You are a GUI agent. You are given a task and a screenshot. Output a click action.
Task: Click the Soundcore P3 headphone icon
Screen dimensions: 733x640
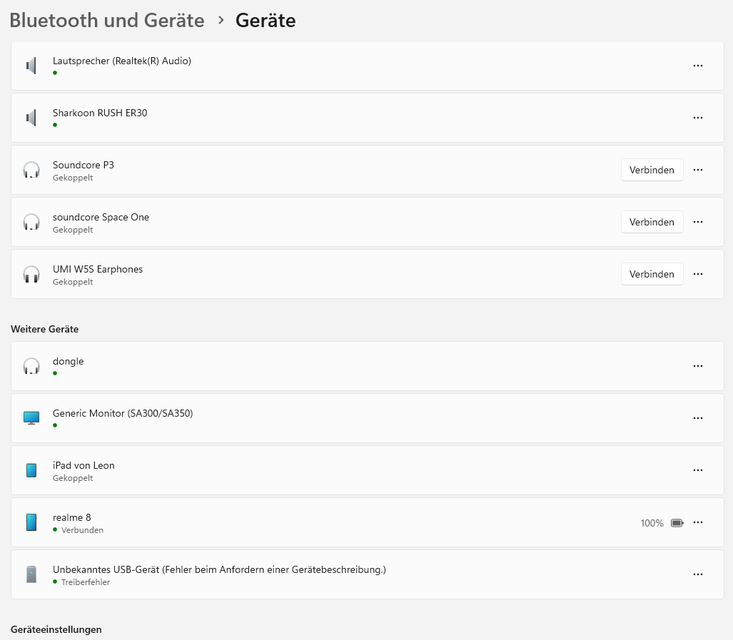31,170
